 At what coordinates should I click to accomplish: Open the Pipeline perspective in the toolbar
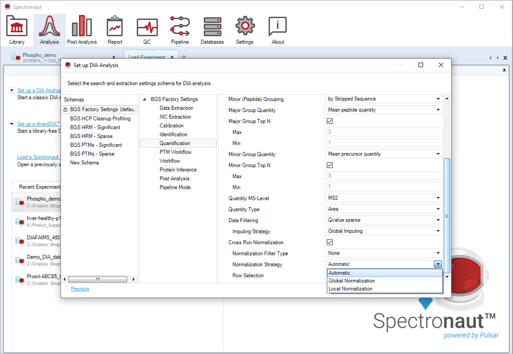point(180,30)
